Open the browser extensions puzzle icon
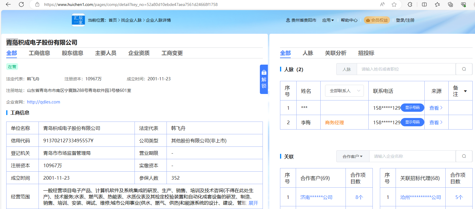The image size is (475, 209). [x=410, y=4]
